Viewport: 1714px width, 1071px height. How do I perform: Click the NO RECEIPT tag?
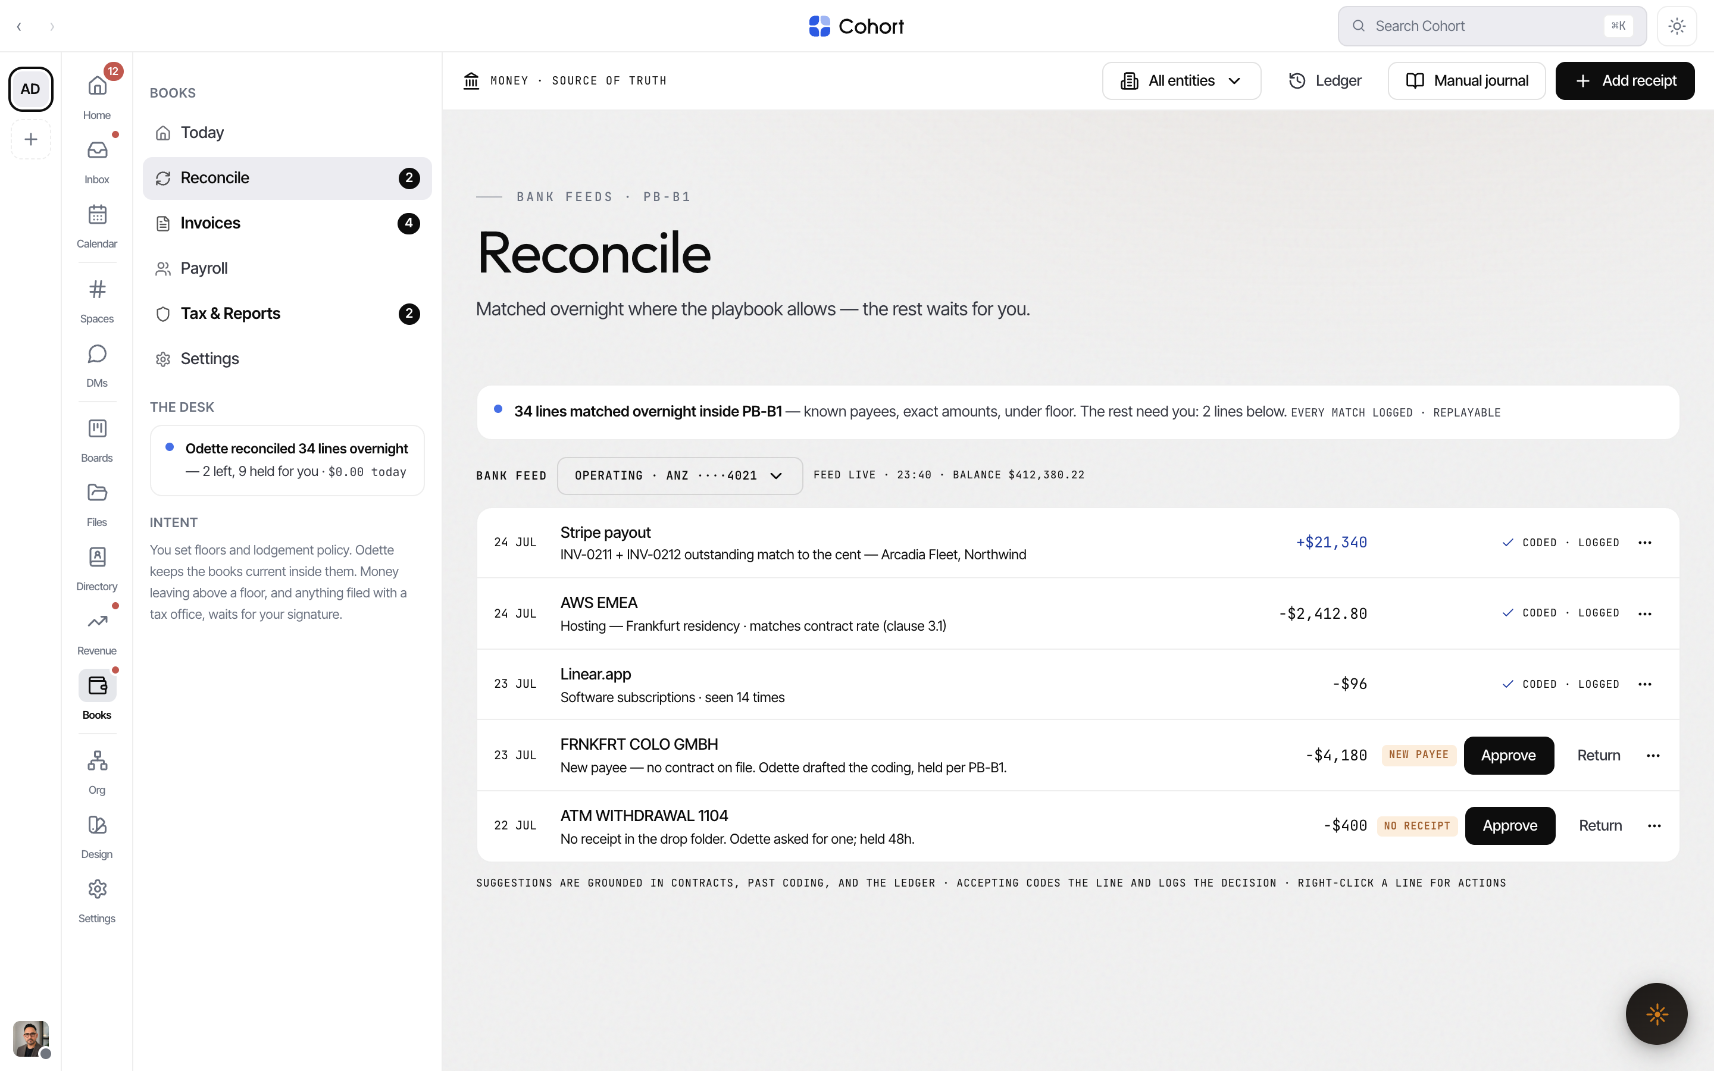tap(1416, 826)
